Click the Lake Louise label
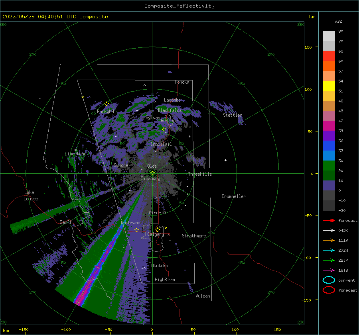 click(x=31, y=196)
